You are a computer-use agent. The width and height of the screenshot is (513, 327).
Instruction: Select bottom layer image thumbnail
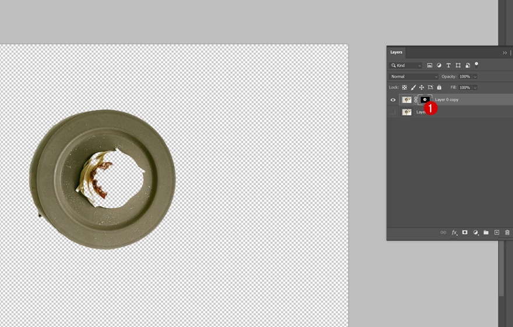pyautogui.click(x=407, y=112)
